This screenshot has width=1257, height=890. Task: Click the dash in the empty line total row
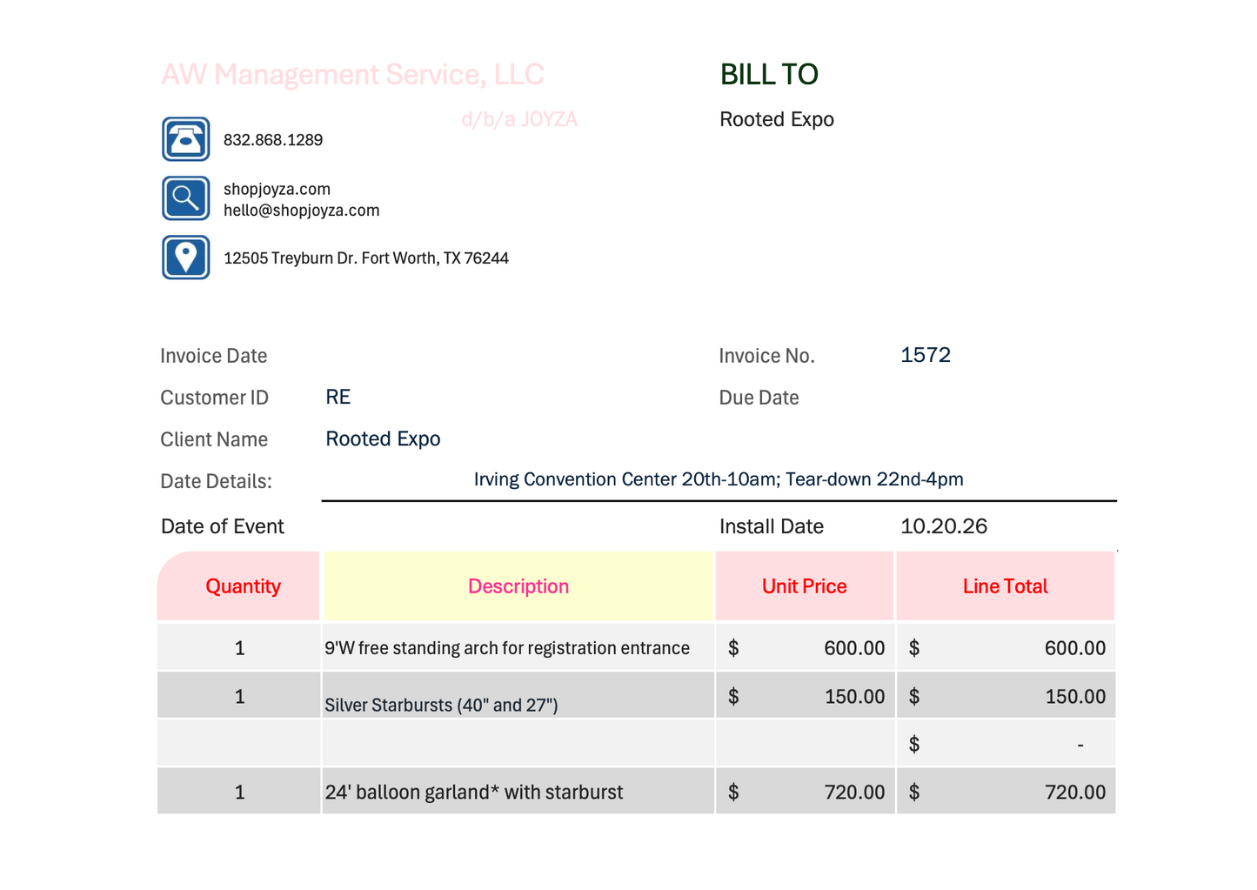[1080, 745]
